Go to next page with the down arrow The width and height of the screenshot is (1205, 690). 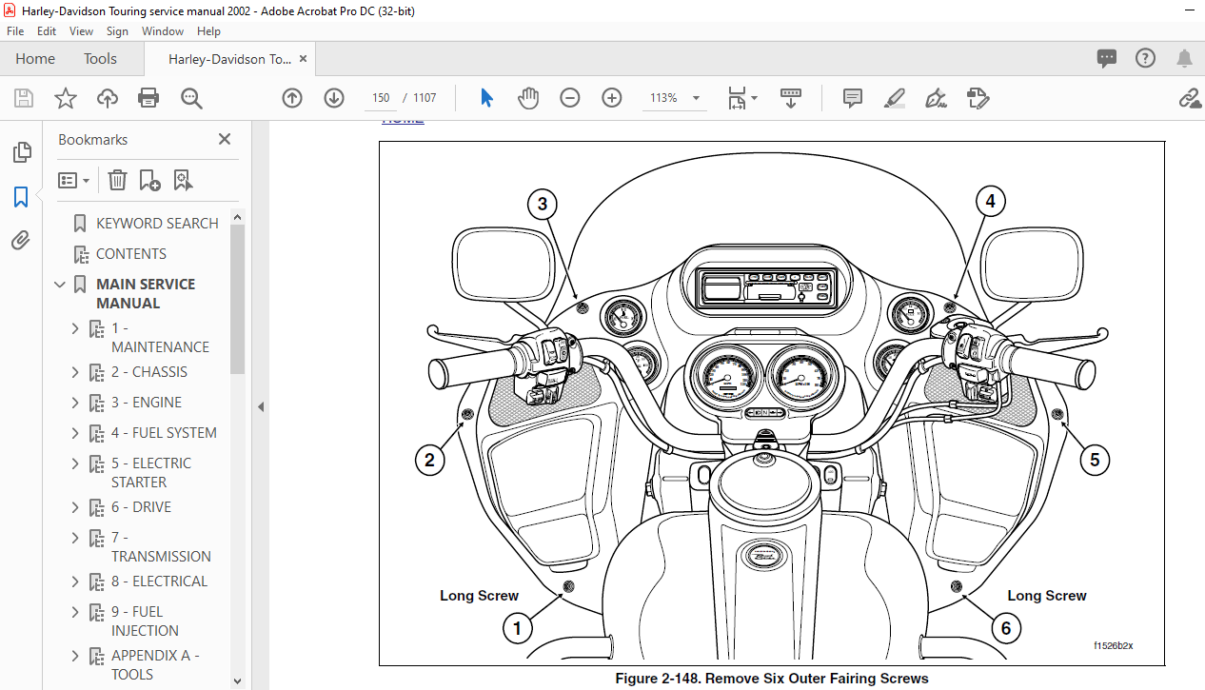334,98
